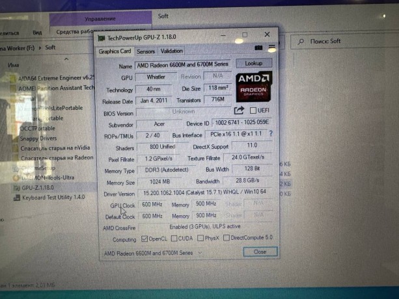
Task: Switch to the Graphics Card tab
Action: tap(115, 51)
